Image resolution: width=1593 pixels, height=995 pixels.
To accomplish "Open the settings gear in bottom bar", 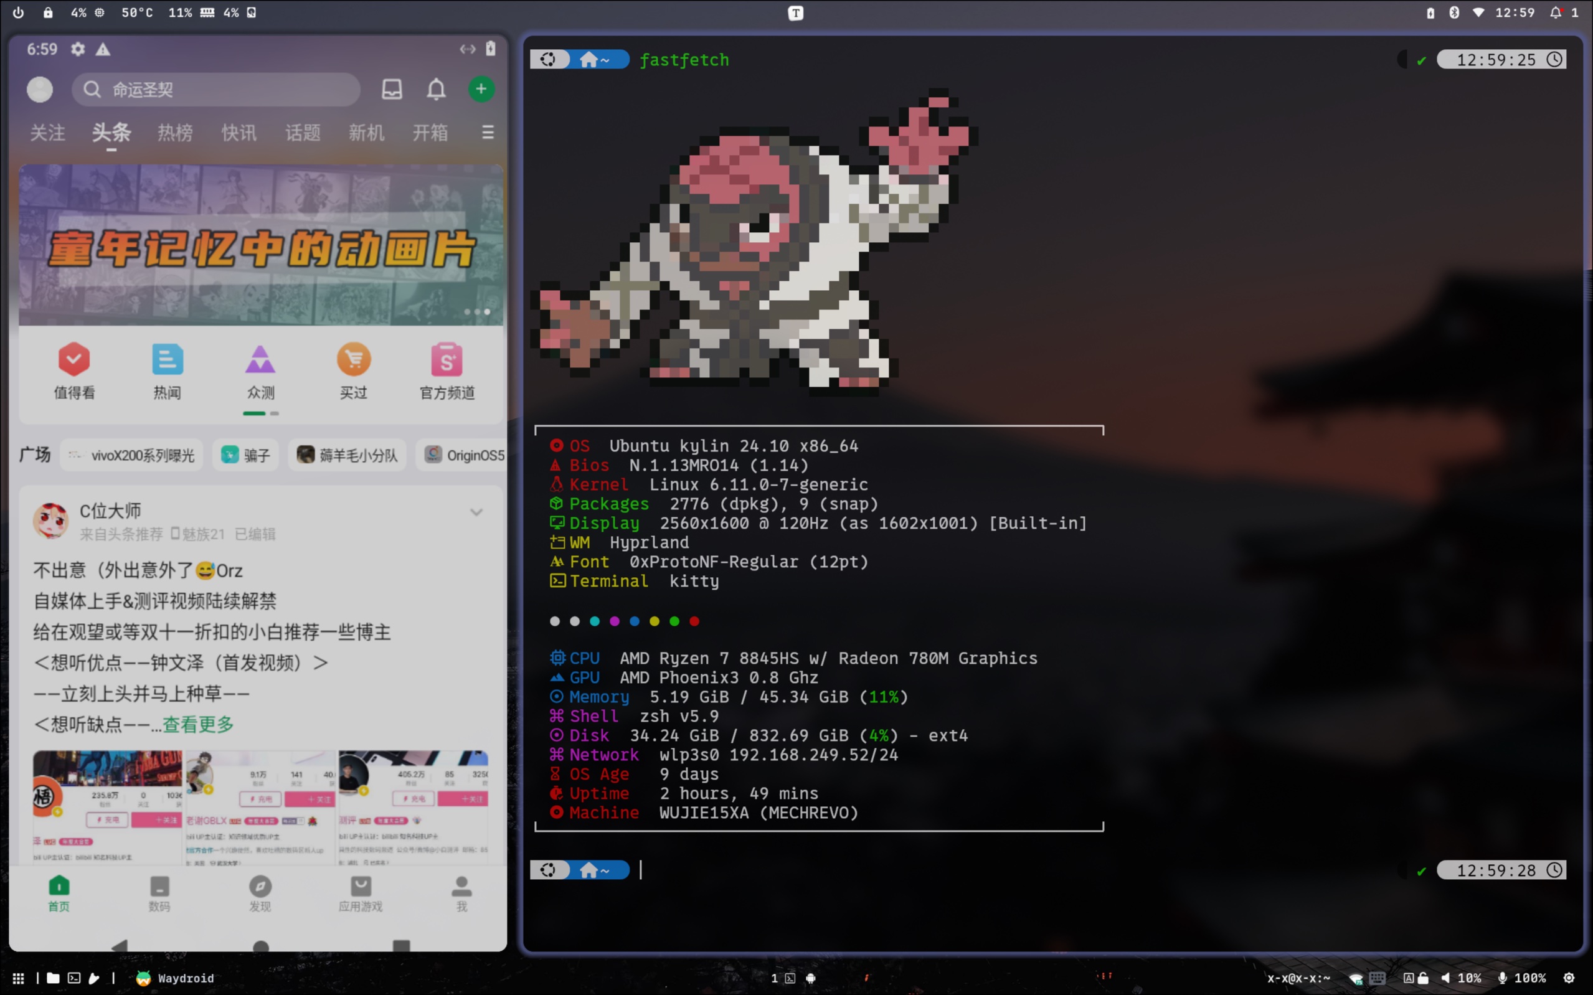I will (x=1569, y=979).
